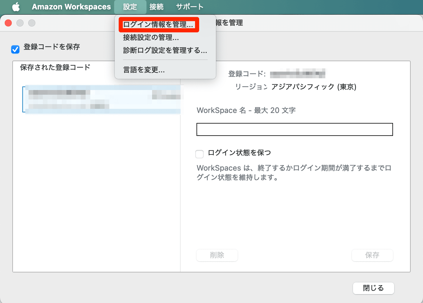Uncheck 登録コードを保存 checkbox

[15, 49]
